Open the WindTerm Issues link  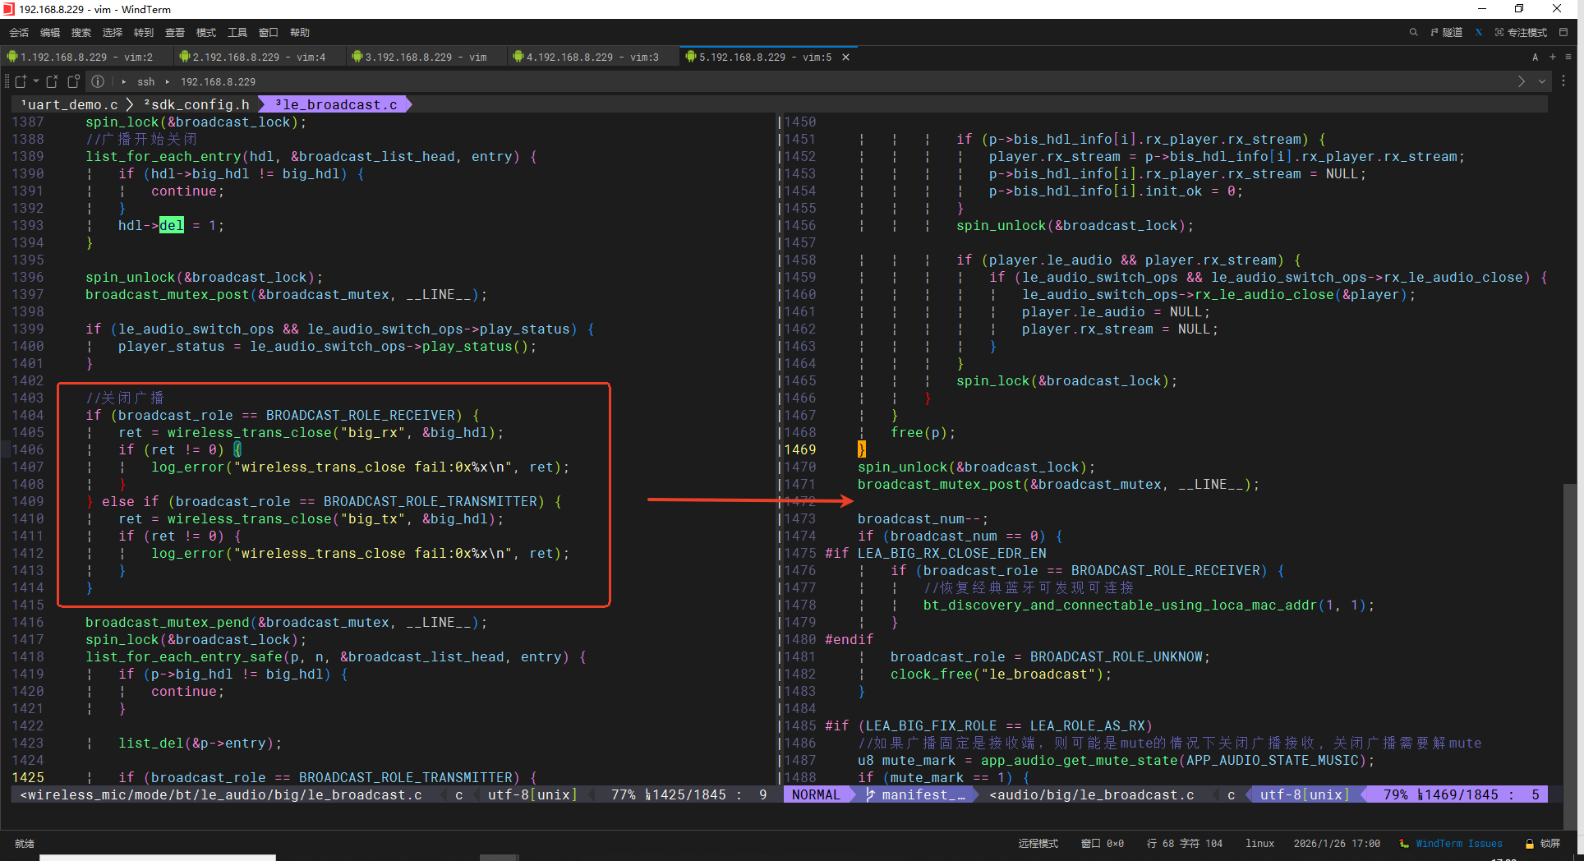tap(1458, 844)
